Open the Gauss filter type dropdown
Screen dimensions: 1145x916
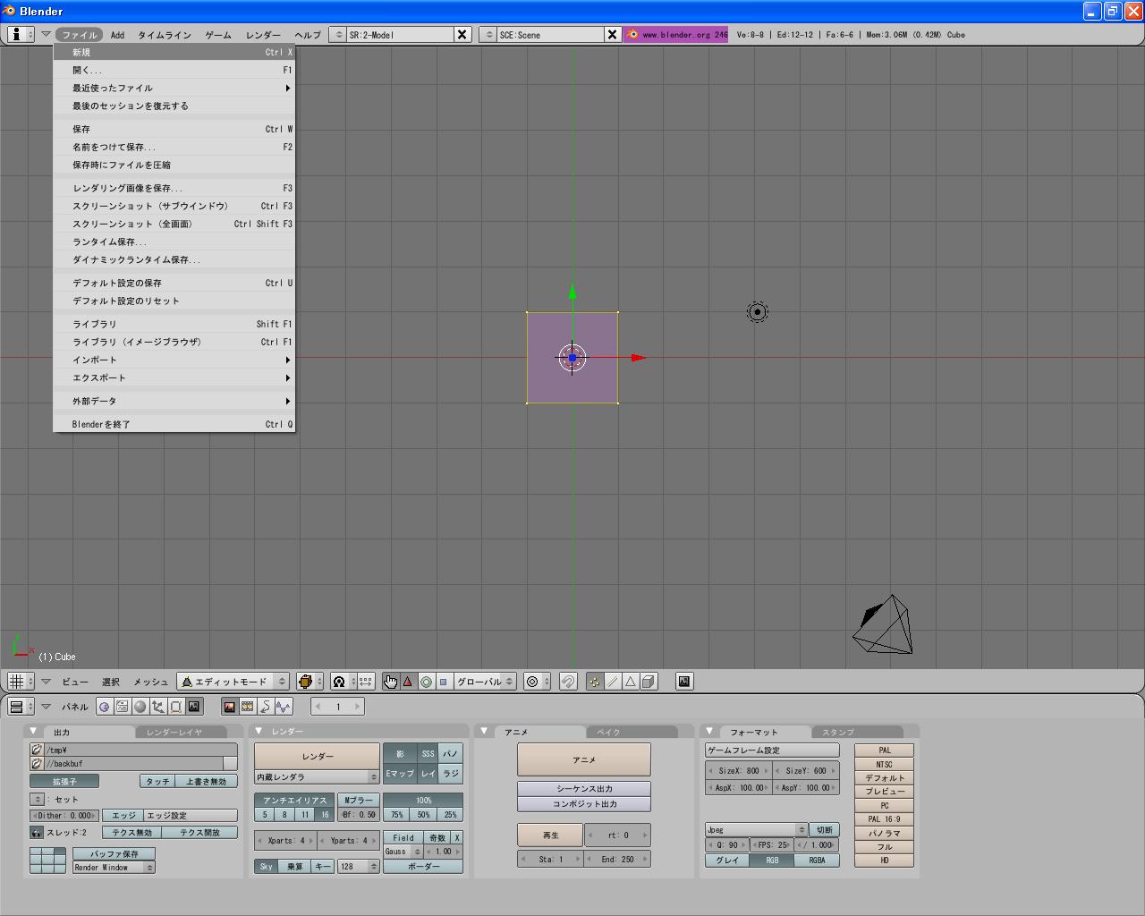tap(403, 852)
